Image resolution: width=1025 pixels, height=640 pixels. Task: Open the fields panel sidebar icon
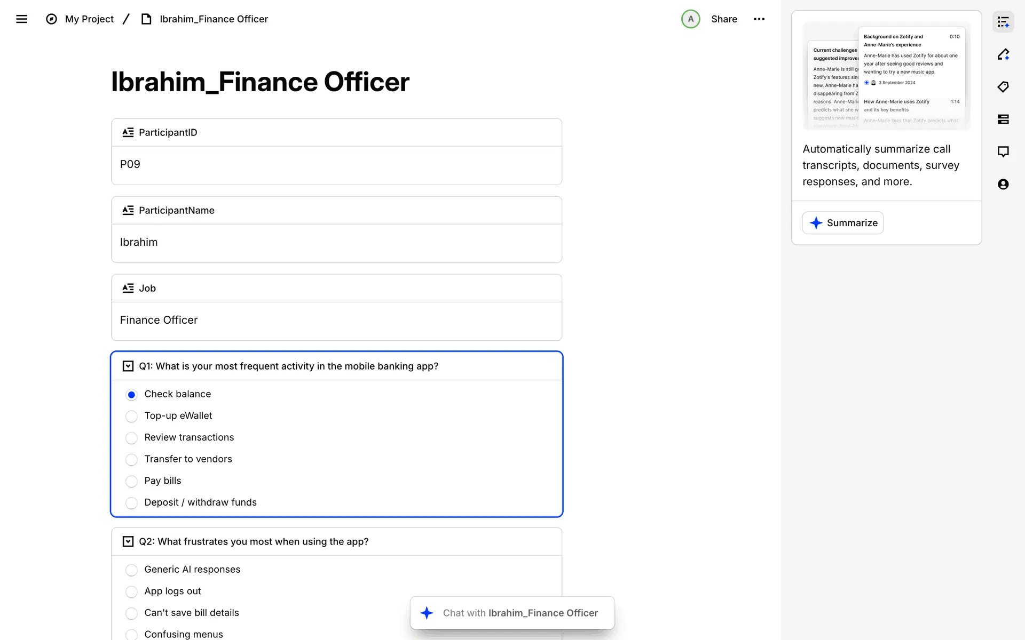[1003, 119]
